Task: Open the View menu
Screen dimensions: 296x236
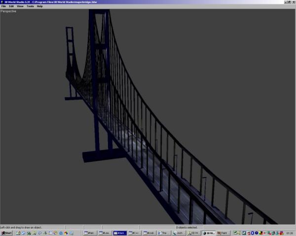Action: (x=20, y=6)
